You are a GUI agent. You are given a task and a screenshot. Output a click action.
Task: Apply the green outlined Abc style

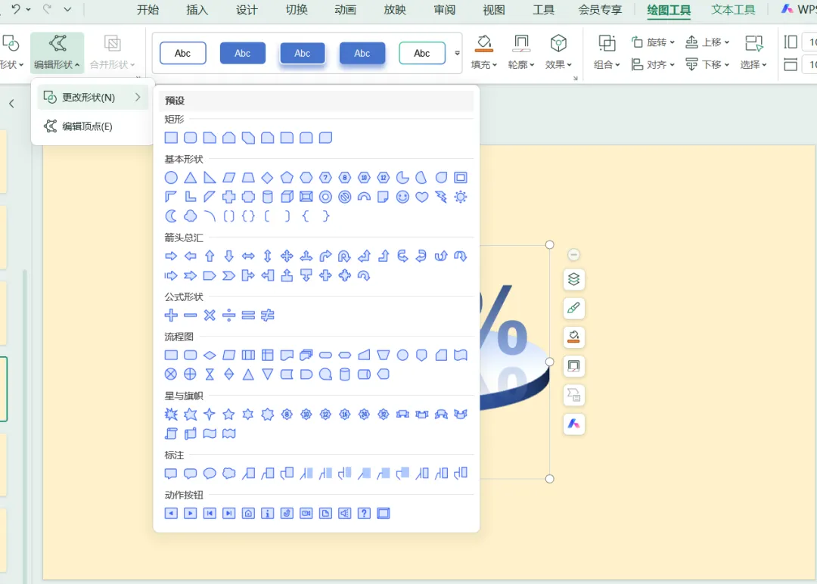tap(422, 53)
